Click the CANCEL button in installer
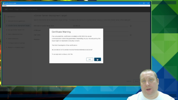 click(x=129, y=81)
